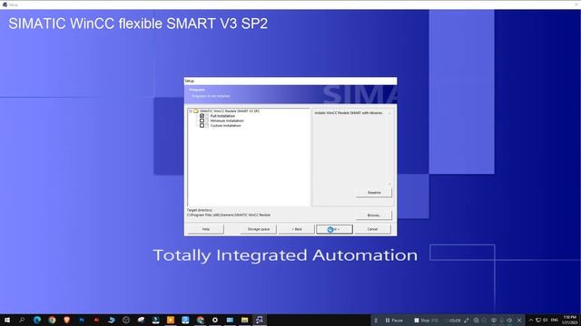The image size is (581, 326).
Task: Show hidden system tray icons
Action: 530,320
